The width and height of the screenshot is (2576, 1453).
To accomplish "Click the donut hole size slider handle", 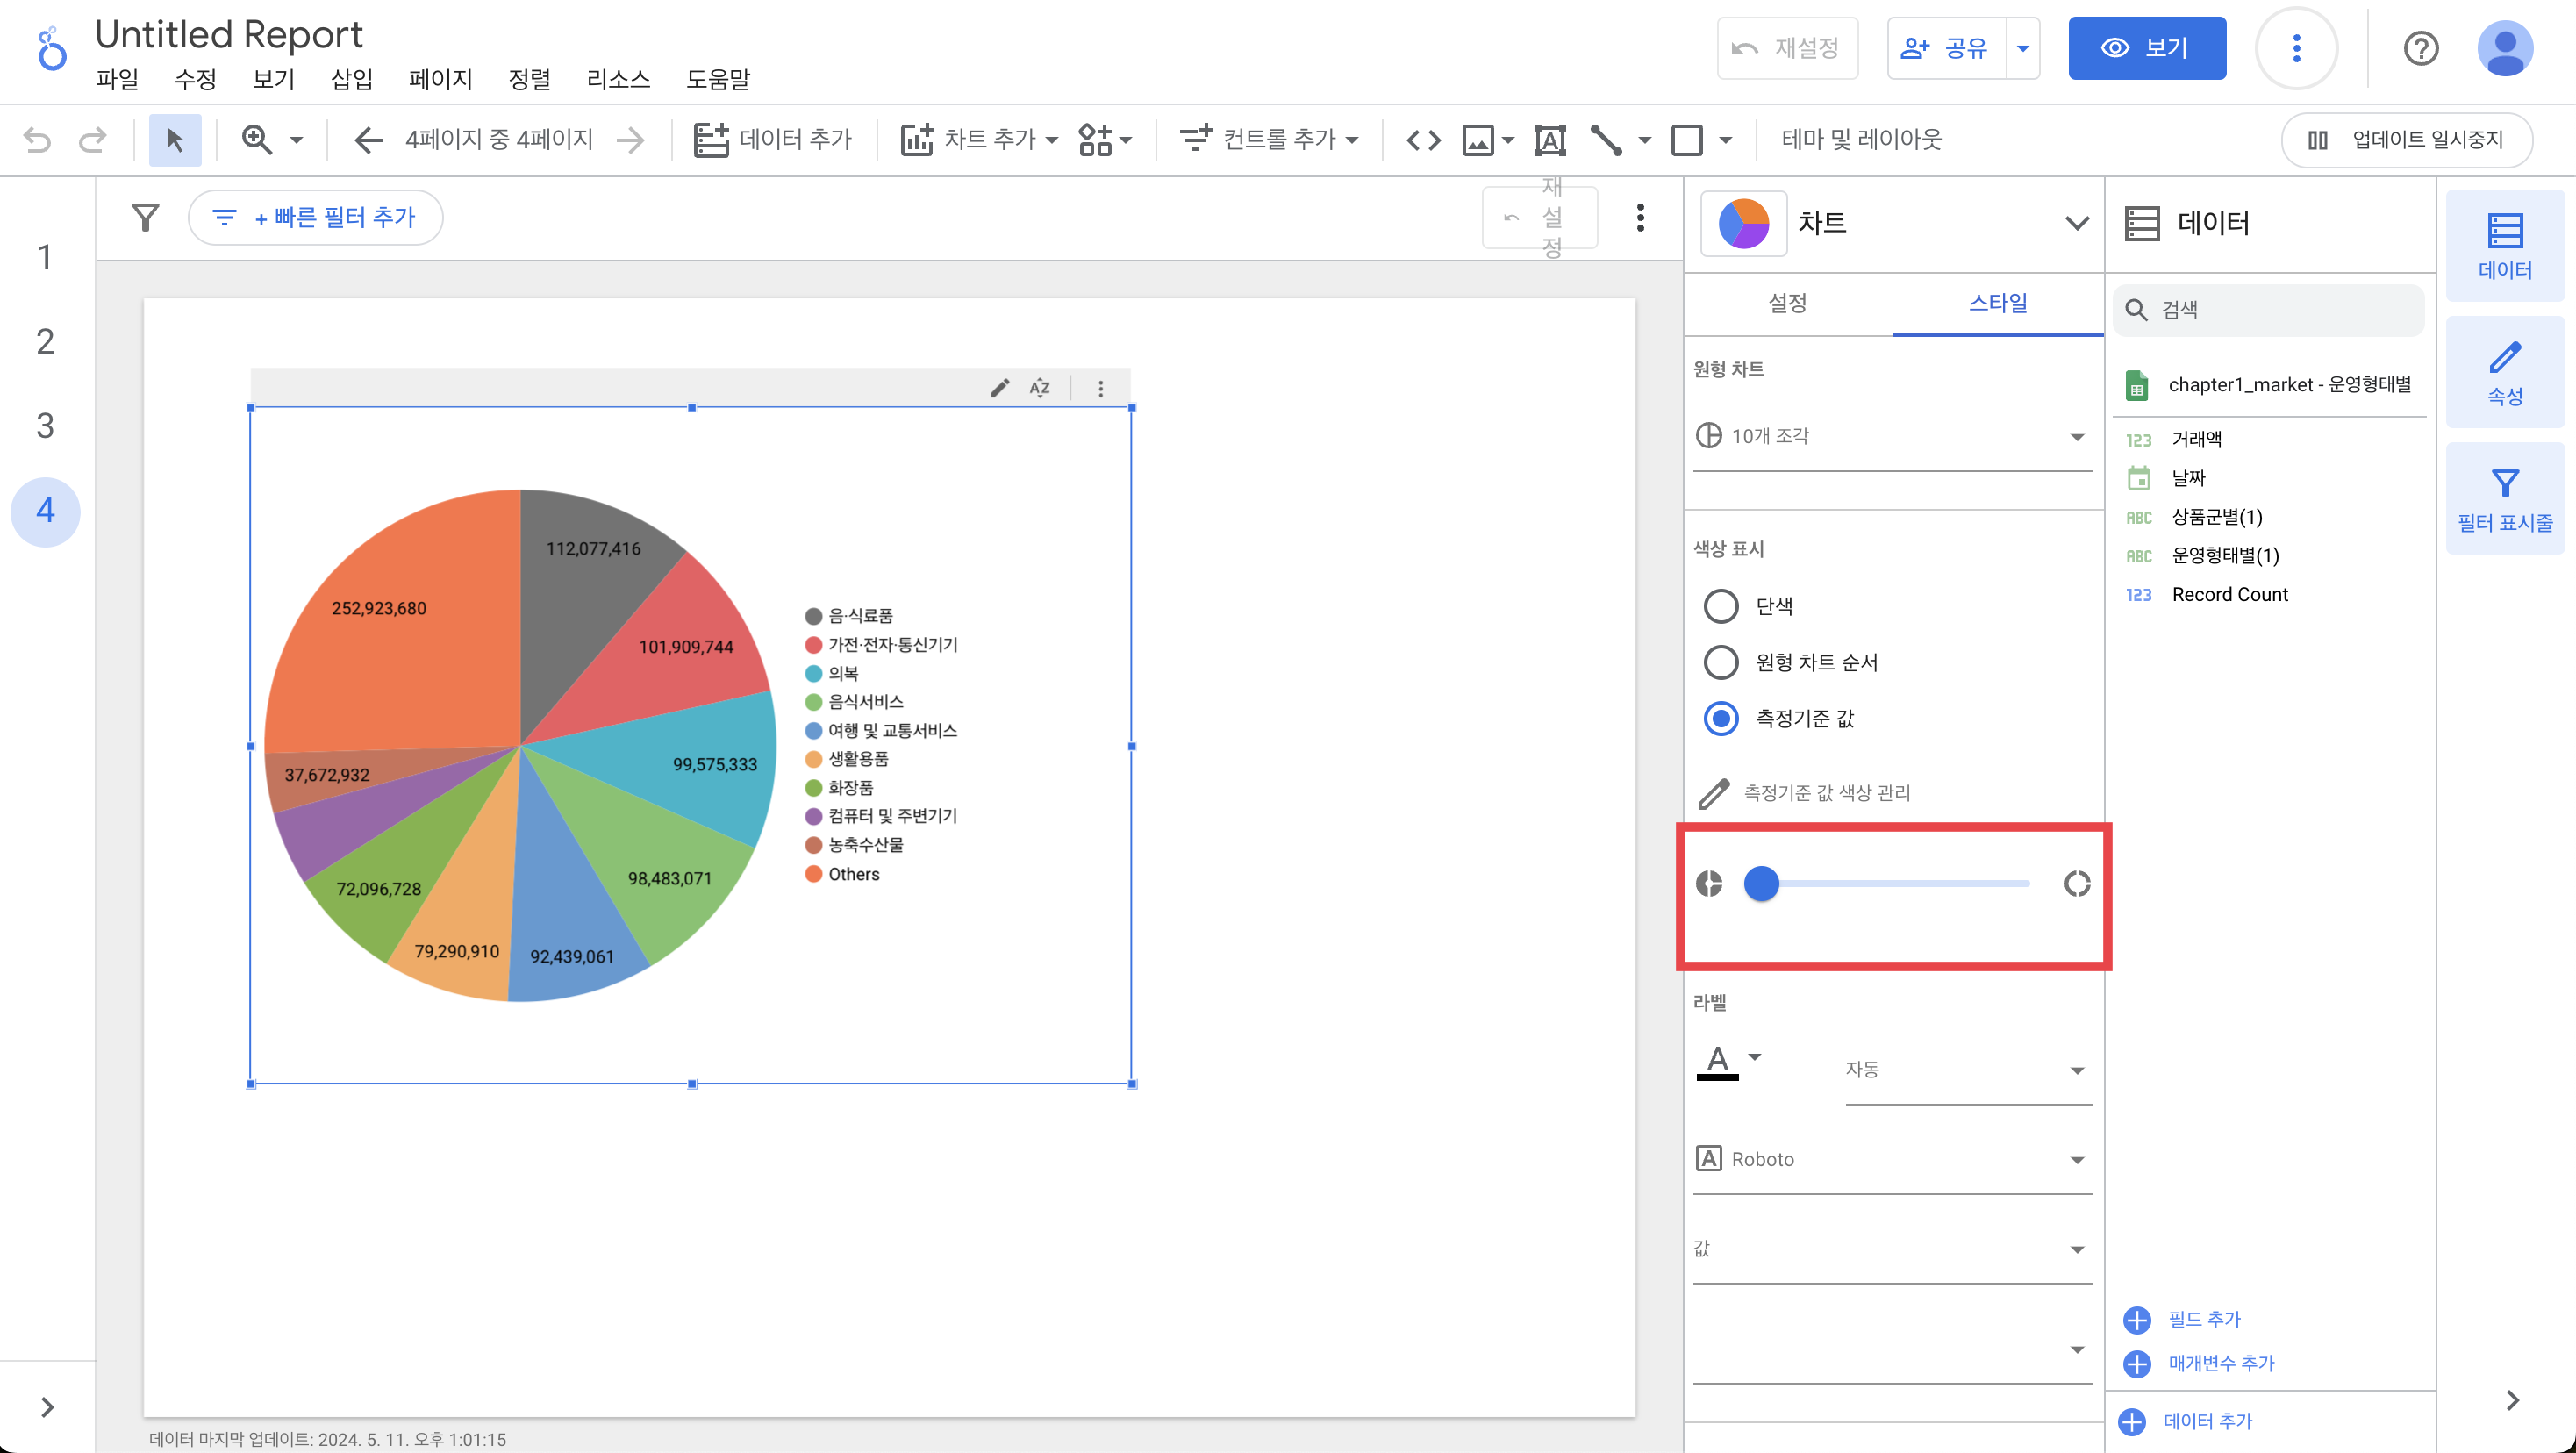I will 1761,884.
